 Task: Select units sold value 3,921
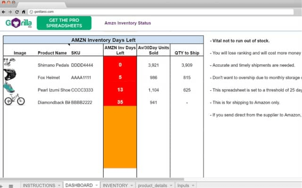(x=154, y=65)
